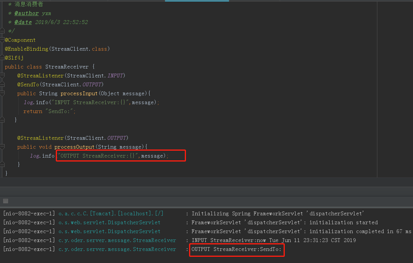This screenshot has height=263, width=413.
Task: Open StreamReceiver logger link on the INPUT log row
Action: [117, 241]
